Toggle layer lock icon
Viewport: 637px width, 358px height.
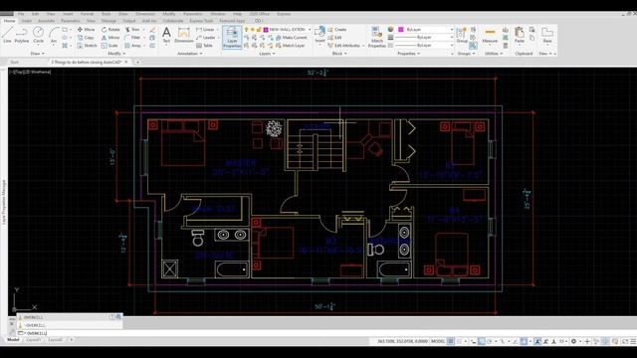[259, 30]
